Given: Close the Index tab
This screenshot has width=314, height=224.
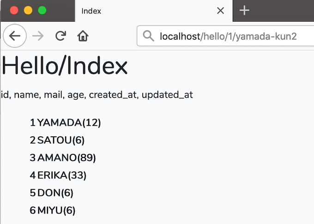Looking at the screenshot, I should pos(220,11).
